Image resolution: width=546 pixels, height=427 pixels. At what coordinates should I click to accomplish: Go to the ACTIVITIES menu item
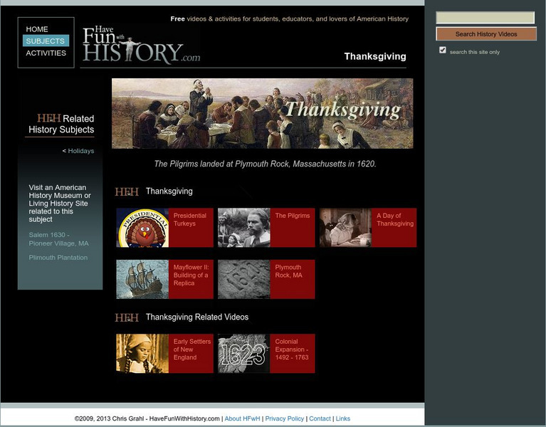click(x=46, y=53)
